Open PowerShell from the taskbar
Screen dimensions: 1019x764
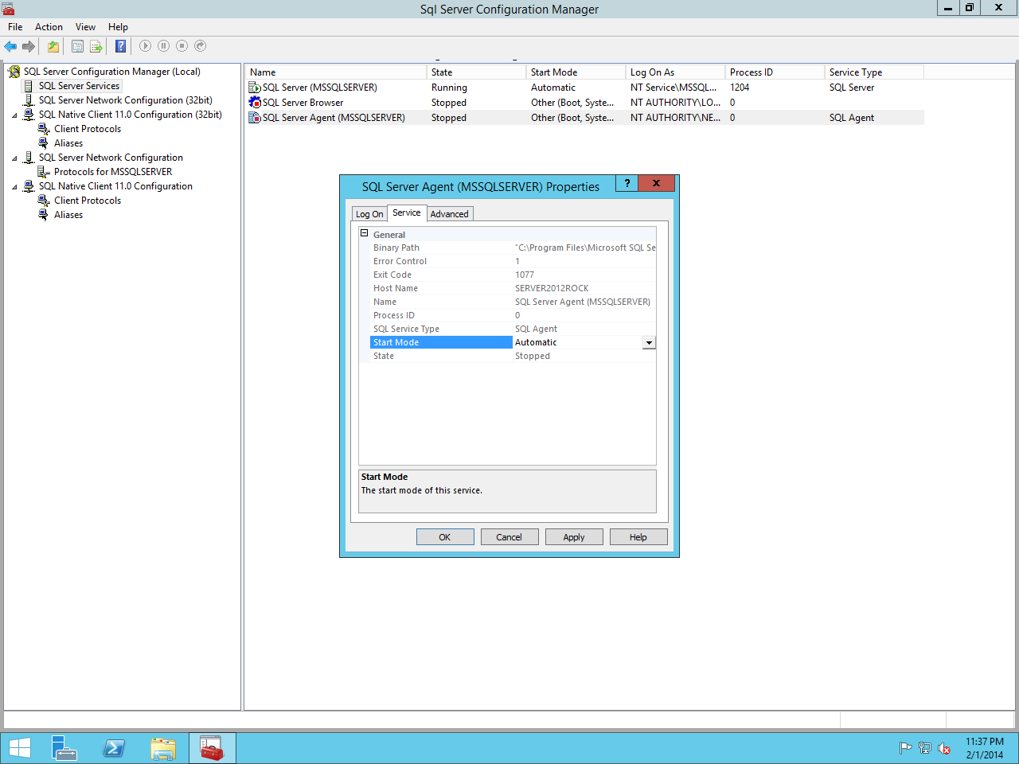click(x=114, y=748)
